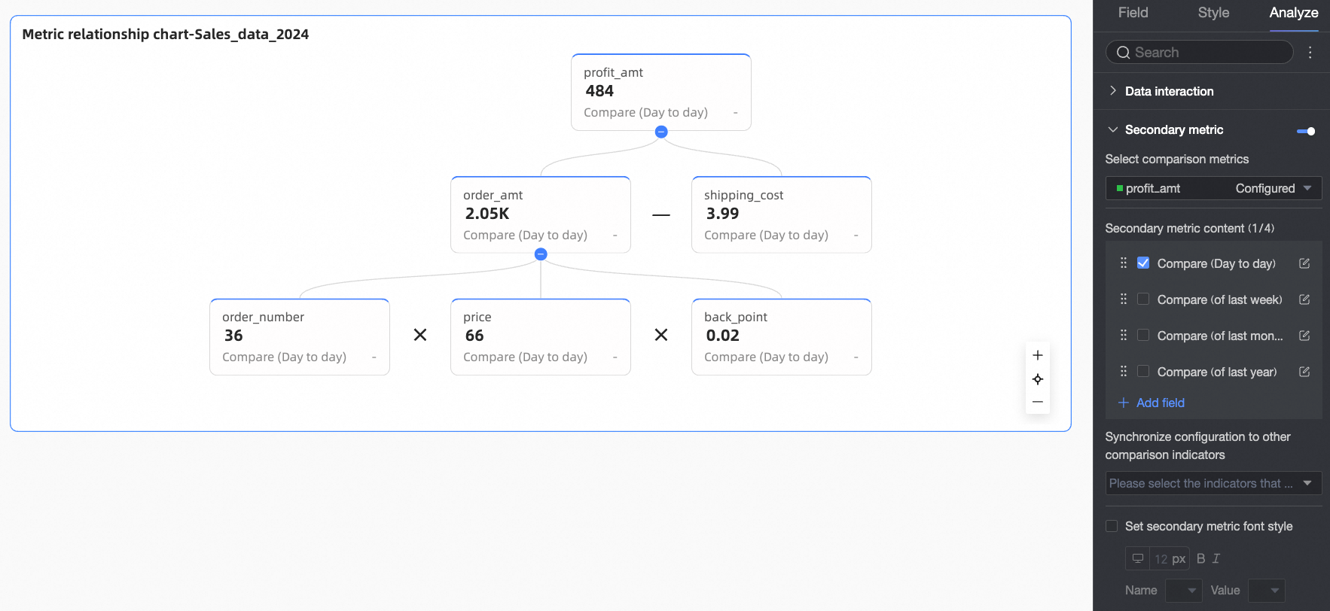Switch to the Style tab

coord(1213,13)
